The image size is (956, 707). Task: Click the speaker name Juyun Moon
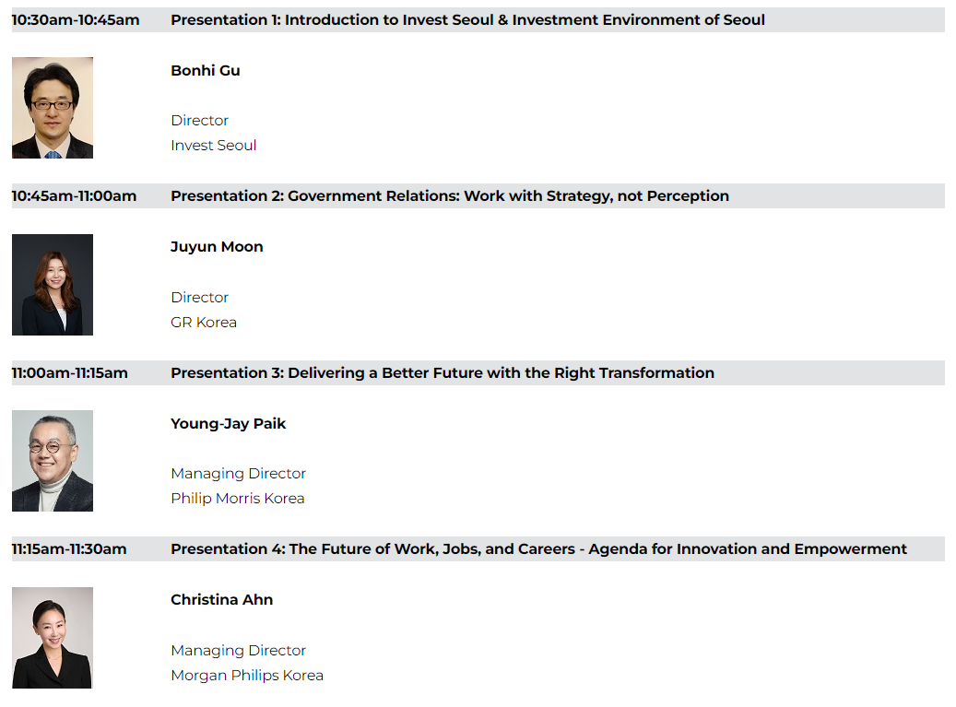(217, 247)
